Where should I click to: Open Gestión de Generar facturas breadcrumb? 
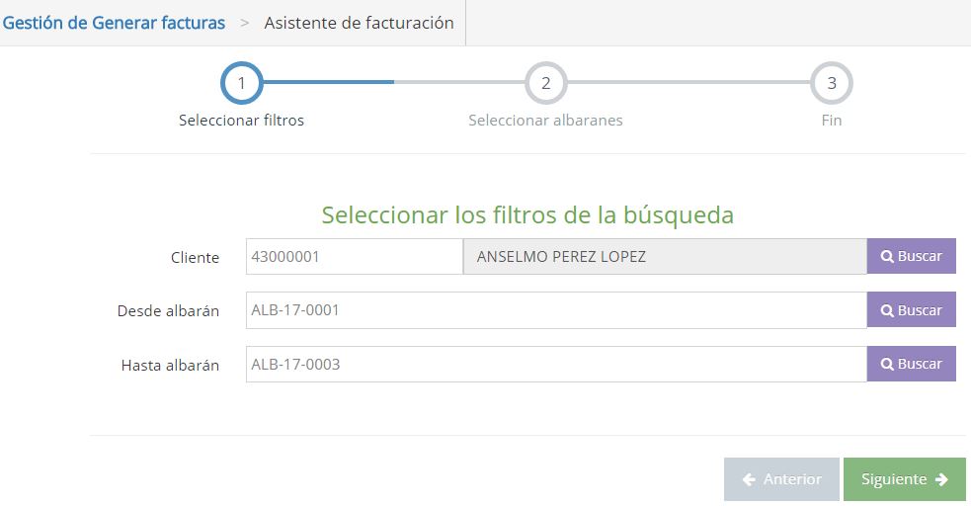(x=114, y=23)
